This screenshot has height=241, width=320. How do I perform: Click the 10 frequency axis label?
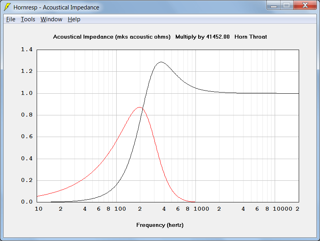pos(39,209)
